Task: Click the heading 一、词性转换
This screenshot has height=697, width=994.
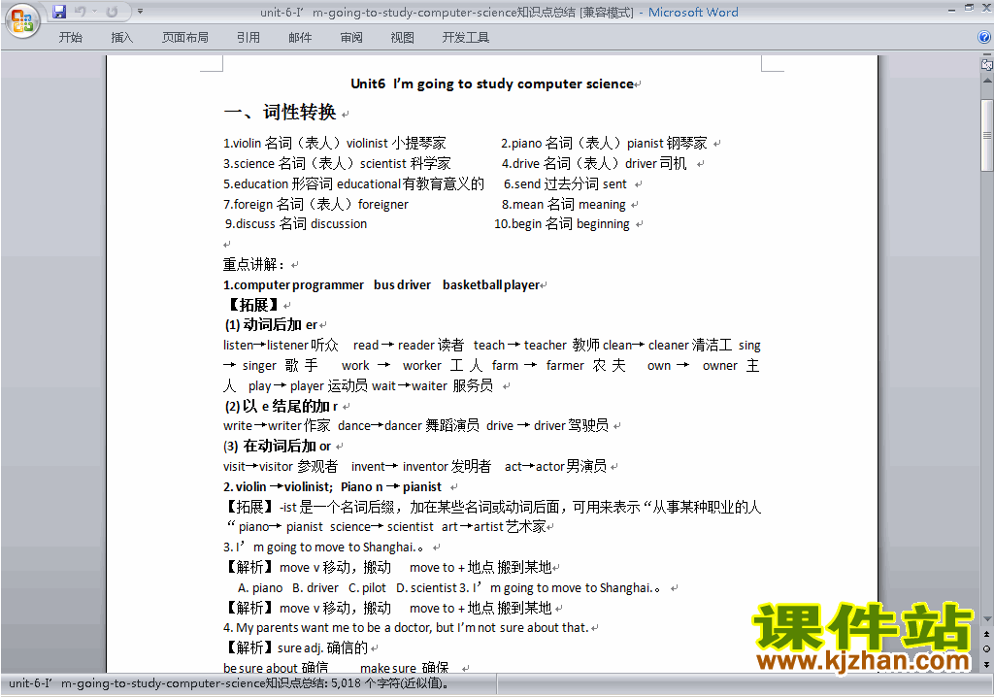Action: click(280, 113)
